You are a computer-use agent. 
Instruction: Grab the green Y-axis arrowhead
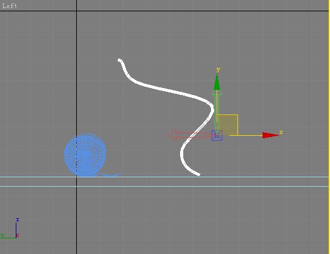217,82
